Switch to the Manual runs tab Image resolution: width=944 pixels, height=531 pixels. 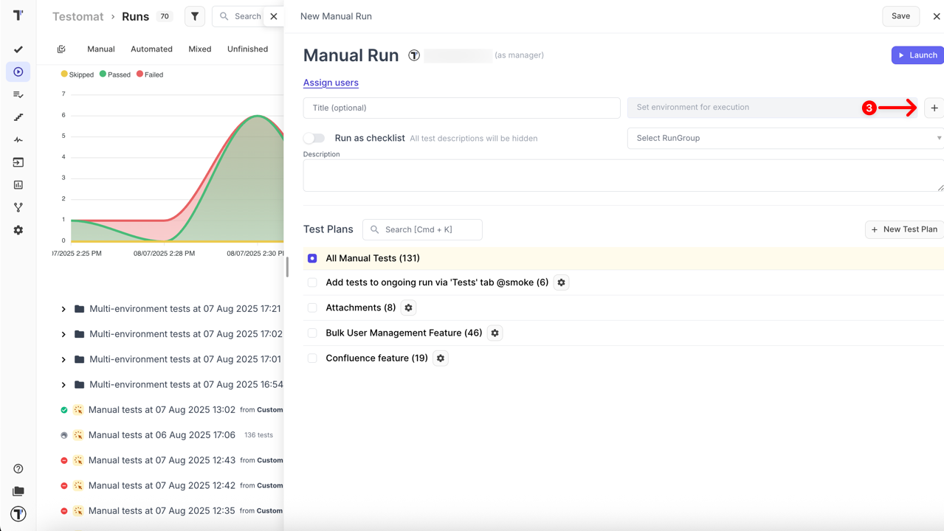[101, 49]
